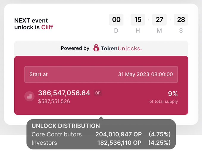The height and width of the screenshot is (153, 202).
Task: Click the OP token badge
Action: pyautogui.click(x=98, y=93)
